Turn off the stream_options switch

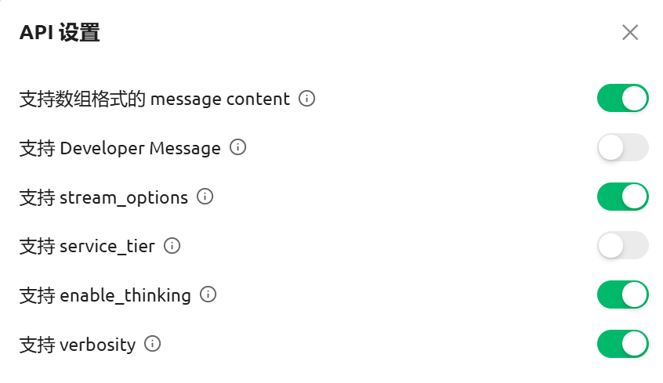click(x=622, y=197)
